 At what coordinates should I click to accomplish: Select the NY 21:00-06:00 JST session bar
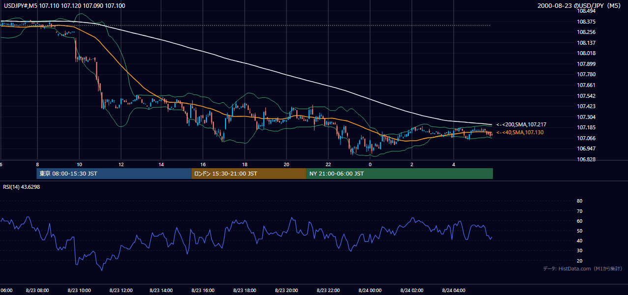(x=400, y=174)
